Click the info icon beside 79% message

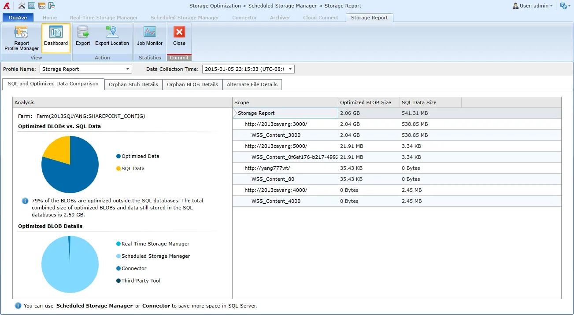pyautogui.click(x=26, y=201)
